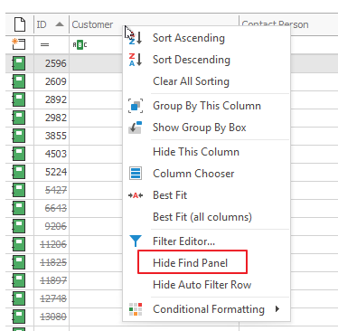338x331 pixels.
Task: Click the Best Fit arrows icon
Action: point(136,195)
